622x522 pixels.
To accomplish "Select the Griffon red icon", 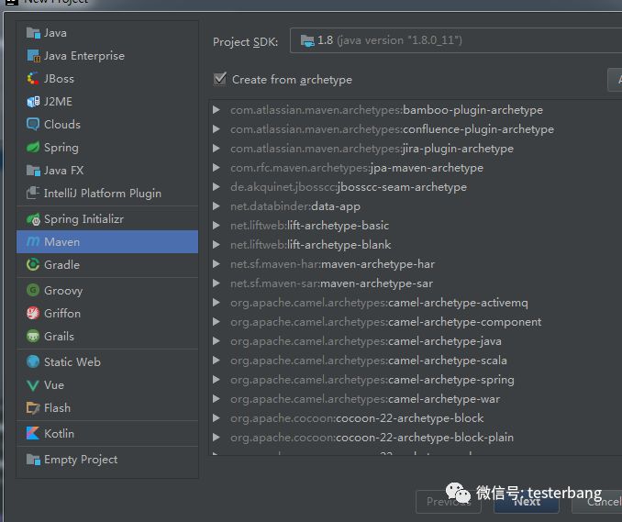I will click(x=33, y=314).
